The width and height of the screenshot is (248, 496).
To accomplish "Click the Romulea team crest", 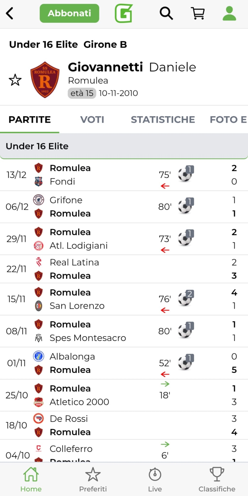I will (x=45, y=80).
